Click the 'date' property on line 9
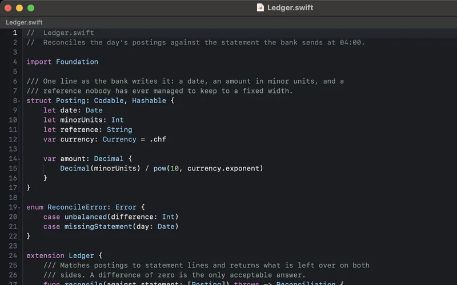This screenshot has width=457, height=285. [x=69, y=110]
